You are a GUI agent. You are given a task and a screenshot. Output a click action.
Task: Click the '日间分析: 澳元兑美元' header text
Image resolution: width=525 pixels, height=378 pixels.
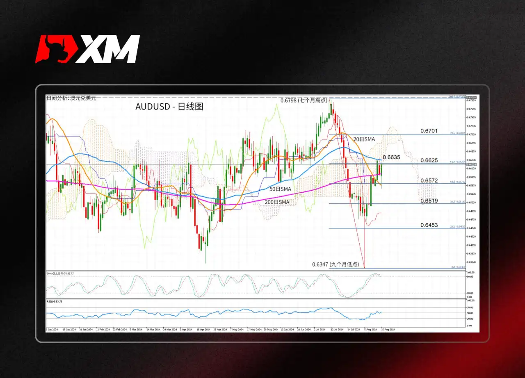pyautogui.click(x=71, y=98)
